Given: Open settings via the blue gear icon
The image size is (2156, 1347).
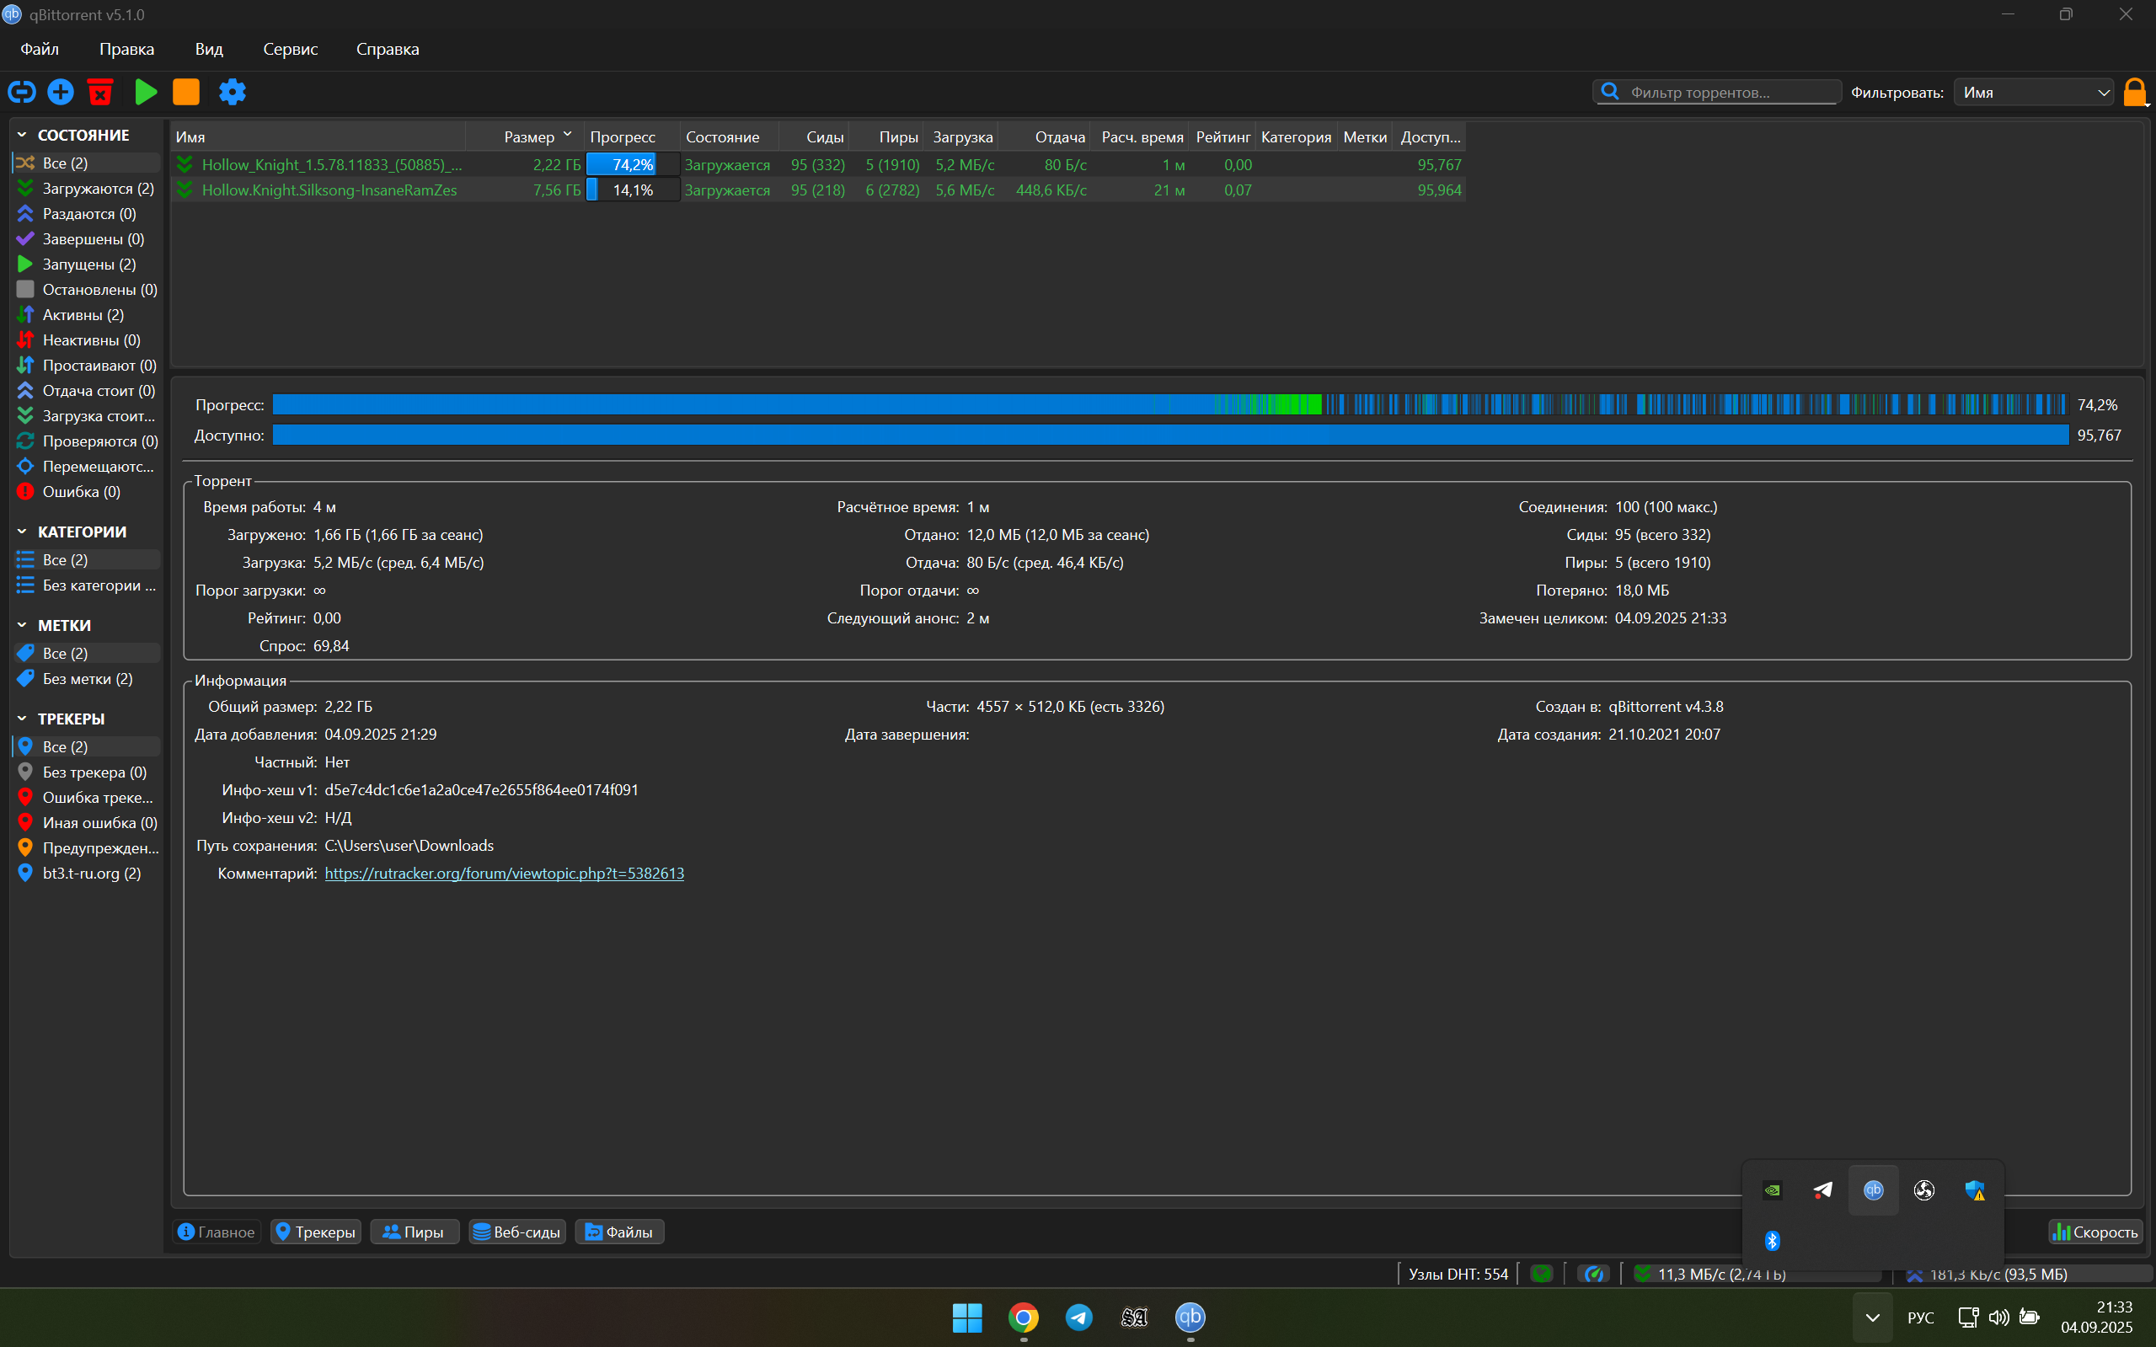Looking at the screenshot, I should click(233, 92).
